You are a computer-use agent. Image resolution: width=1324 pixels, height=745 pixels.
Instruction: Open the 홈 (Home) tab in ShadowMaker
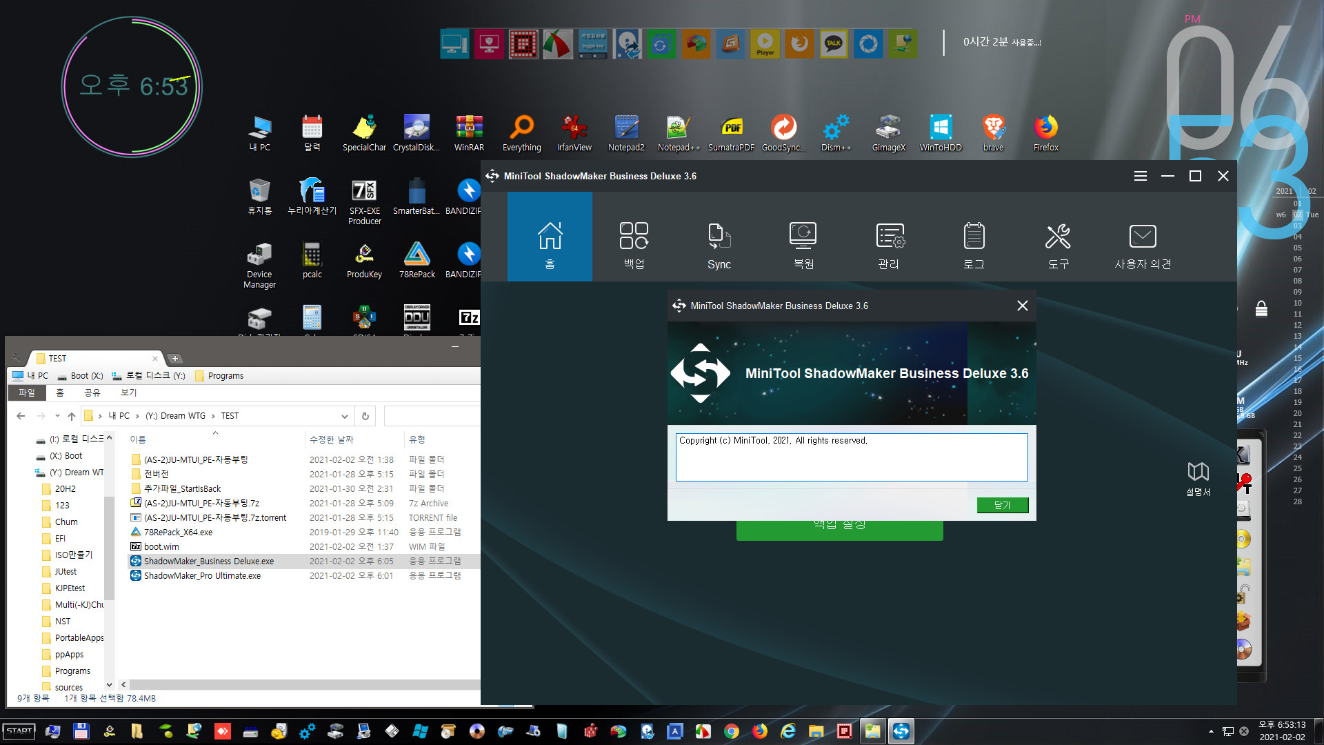(x=550, y=237)
